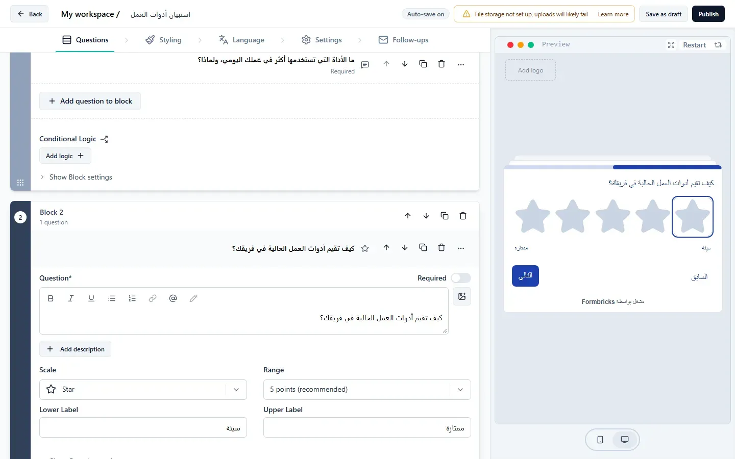Delete the star rating question
The image size is (735, 459).
pos(442,248)
